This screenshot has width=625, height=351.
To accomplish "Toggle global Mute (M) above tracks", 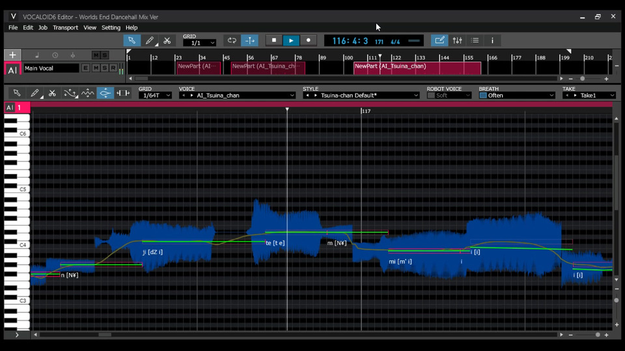I will (96, 55).
